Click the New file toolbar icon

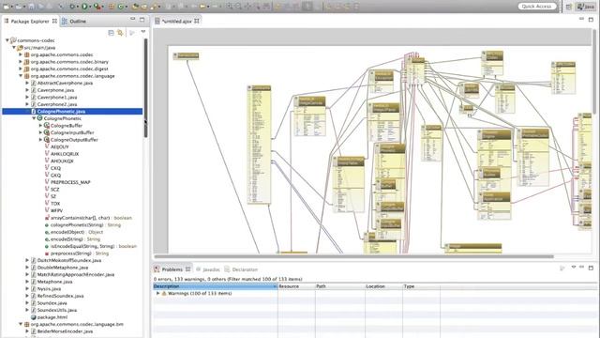coord(7,7)
